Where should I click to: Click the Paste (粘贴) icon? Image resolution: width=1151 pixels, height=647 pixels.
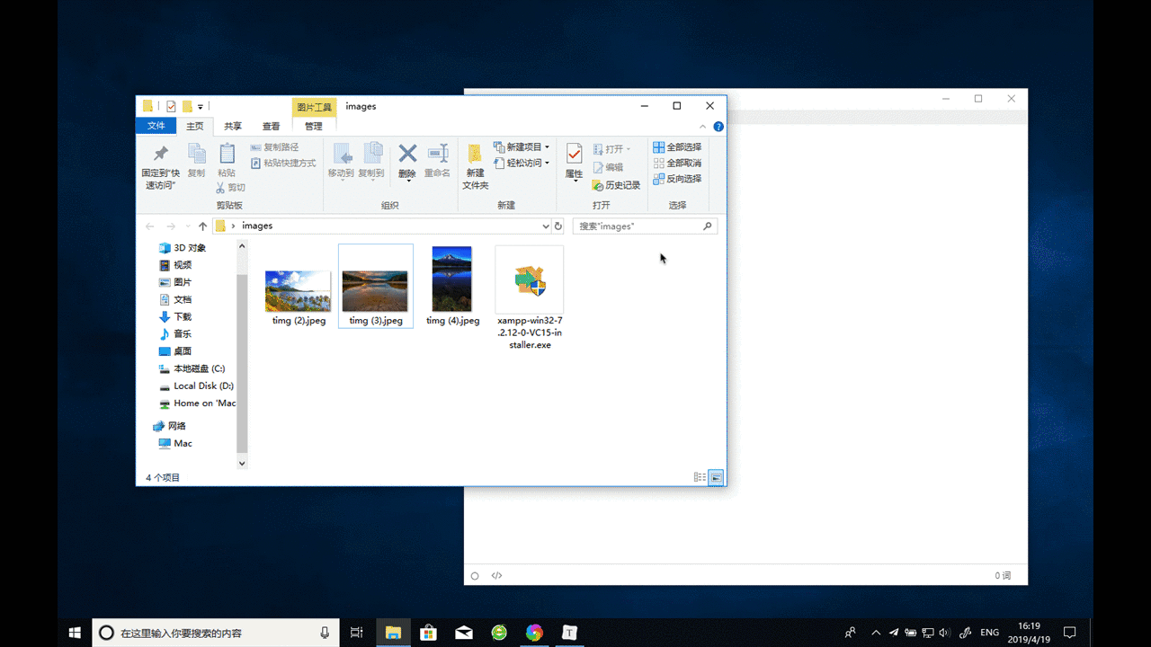click(x=226, y=157)
